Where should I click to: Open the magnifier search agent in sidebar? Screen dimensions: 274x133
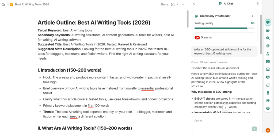pyautogui.click(x=268, y=38)
